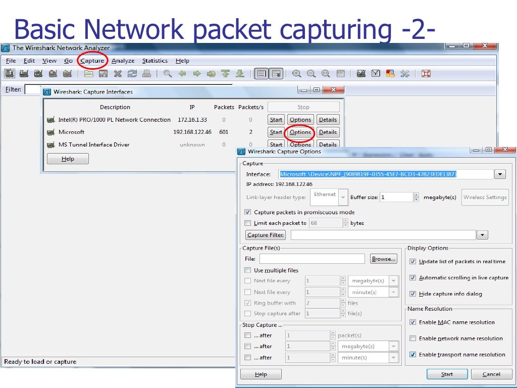Check stop capture after minute(s) box
Image resolution: width=517 pixels, height=388 pixels.
[x=247, y=357]
